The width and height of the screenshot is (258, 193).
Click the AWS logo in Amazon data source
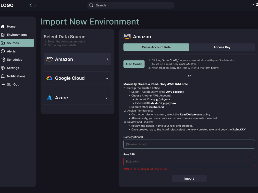[x=49, y=59]
